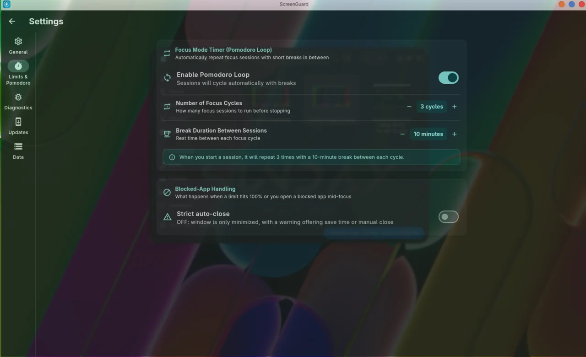Click the Strict auto-close label

click(203, 214)
